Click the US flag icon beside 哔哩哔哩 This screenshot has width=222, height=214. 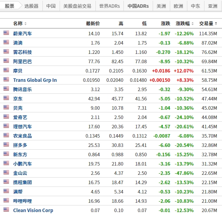pyautogui.click(x=6, y=200)
